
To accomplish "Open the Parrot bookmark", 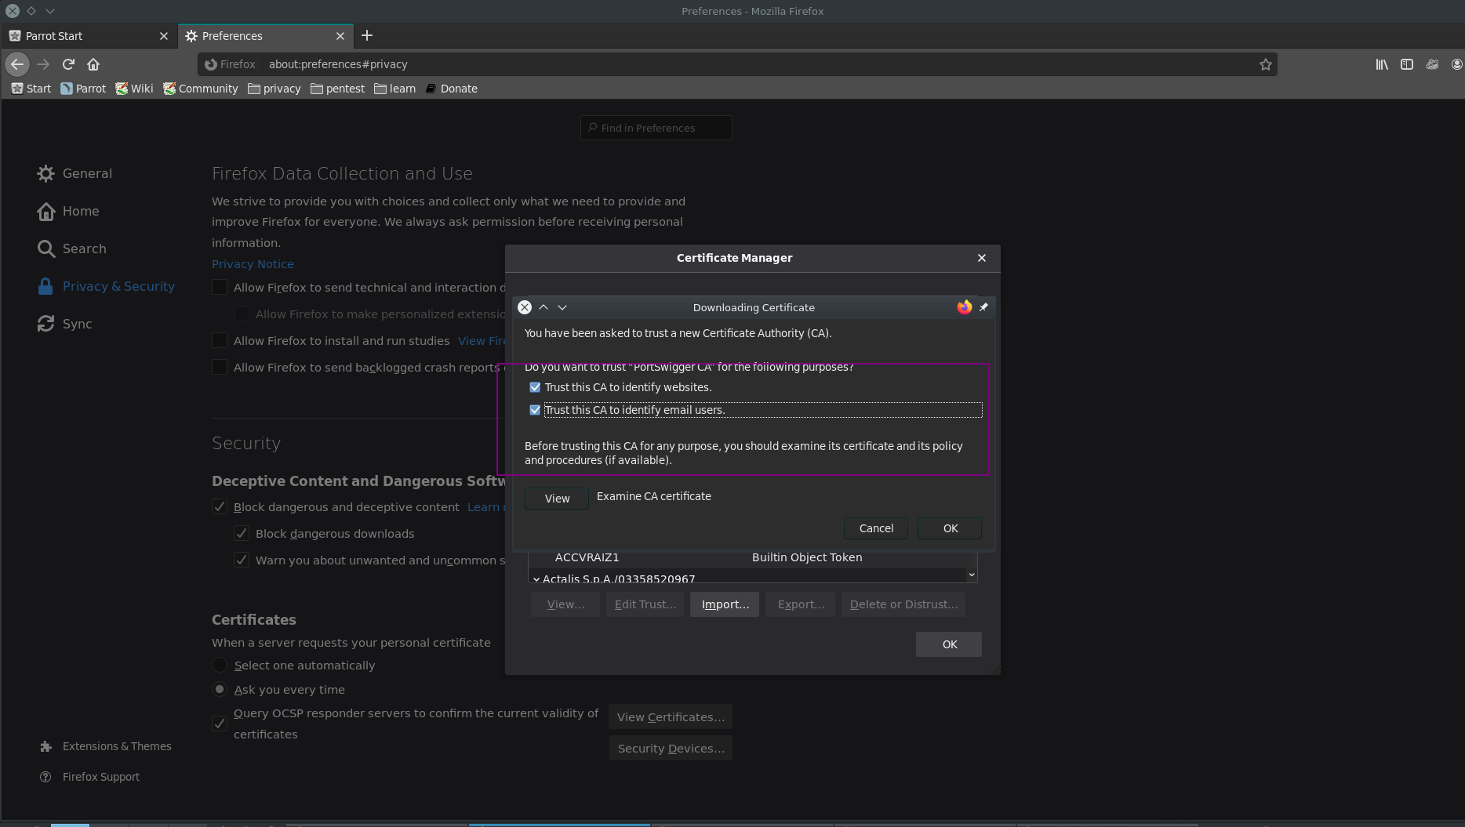I will point(83,89).
